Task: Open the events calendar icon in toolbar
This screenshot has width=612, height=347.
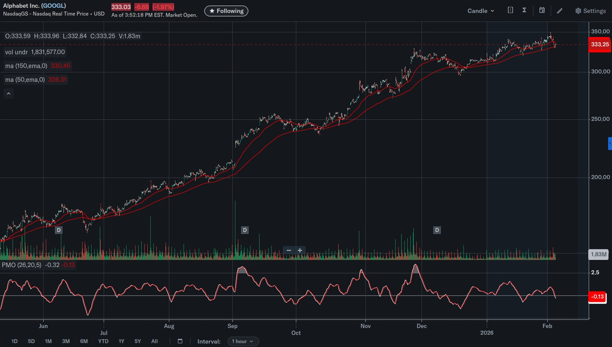Action: click(x=542, y=10)
